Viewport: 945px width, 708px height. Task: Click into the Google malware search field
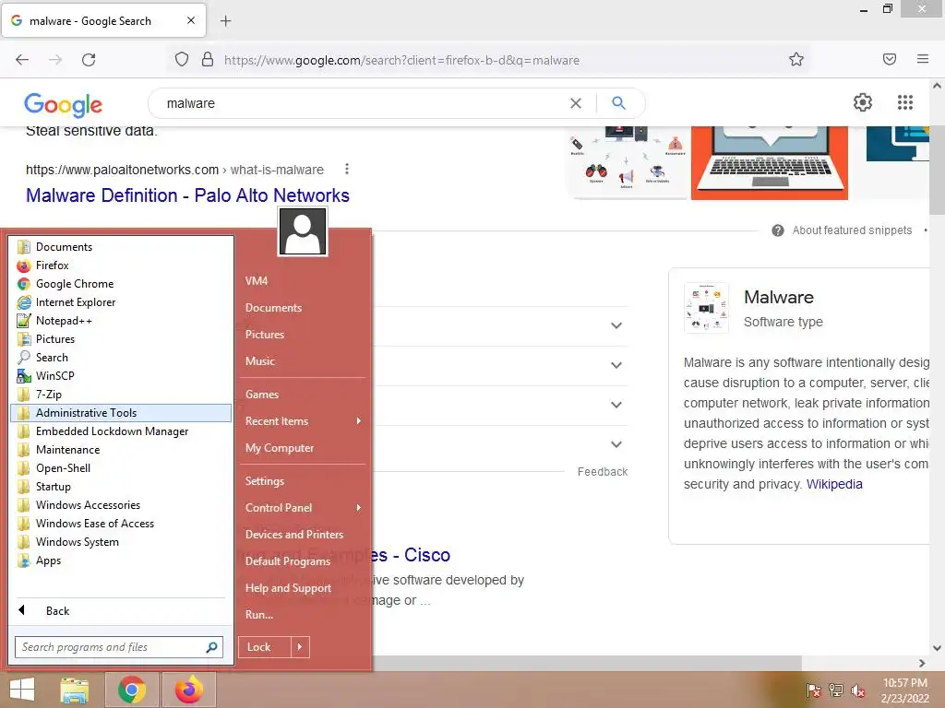[x=362, y=103]
